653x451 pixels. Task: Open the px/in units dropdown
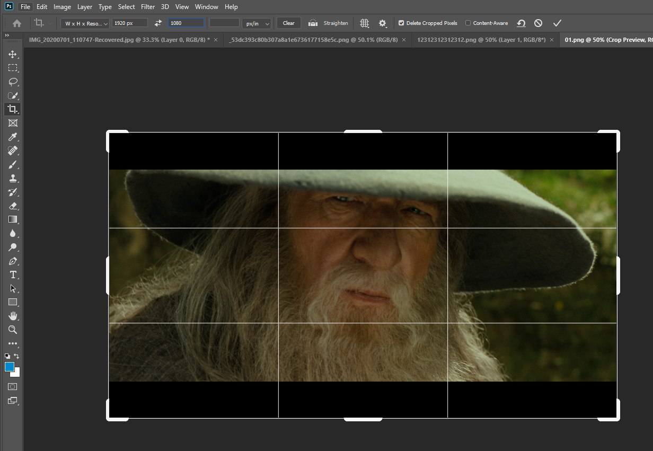point(257,23)
